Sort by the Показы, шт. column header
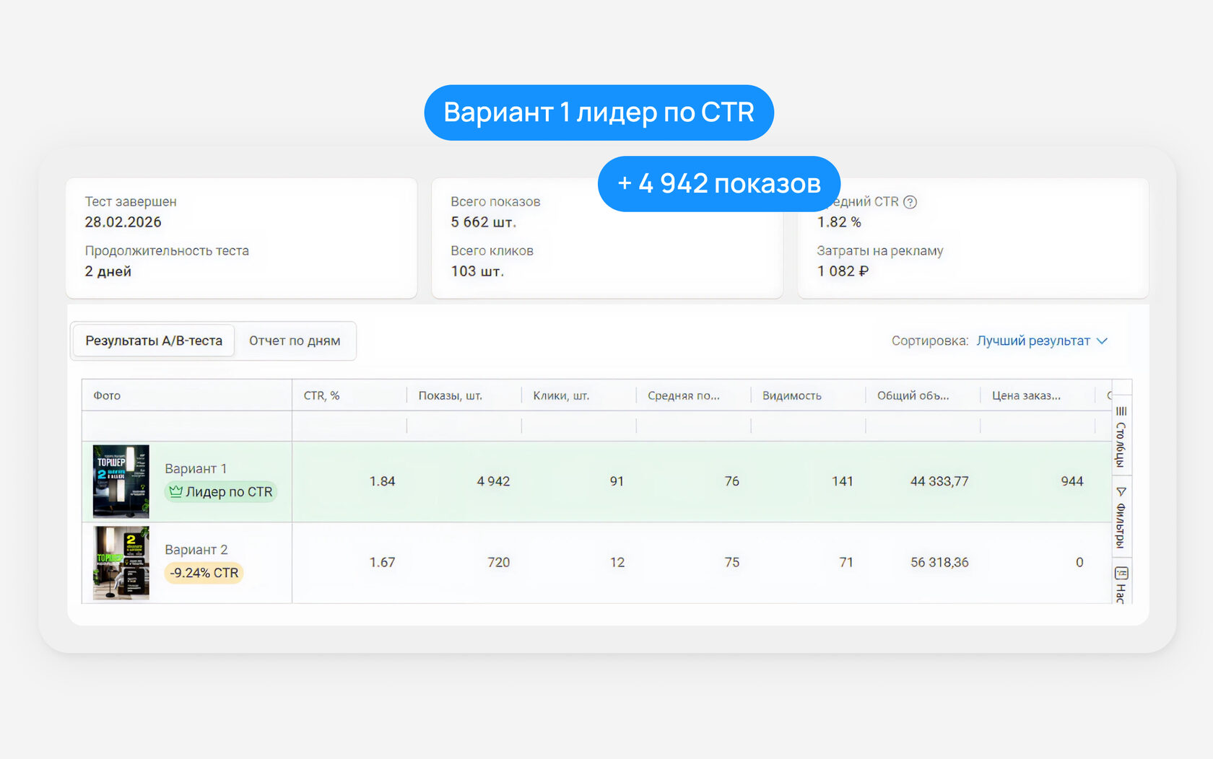Viewport: 1213px width, 759px height. tap(450, 395)
